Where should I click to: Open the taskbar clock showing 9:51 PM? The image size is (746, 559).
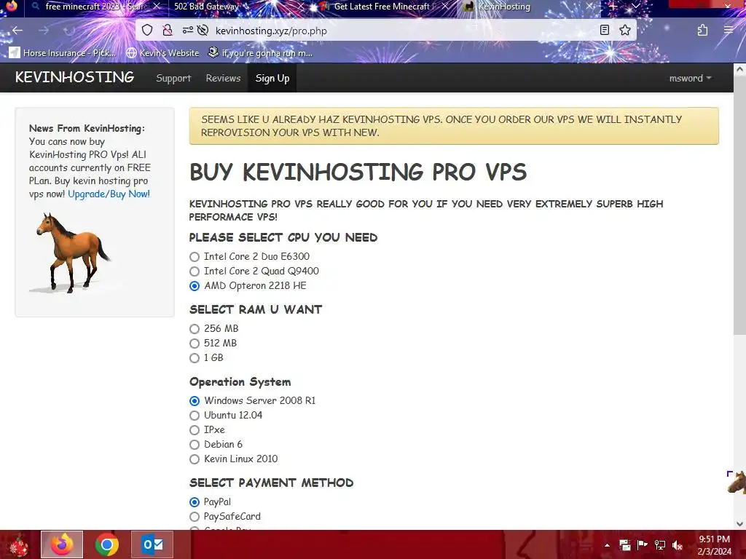(x=715, y=545)
